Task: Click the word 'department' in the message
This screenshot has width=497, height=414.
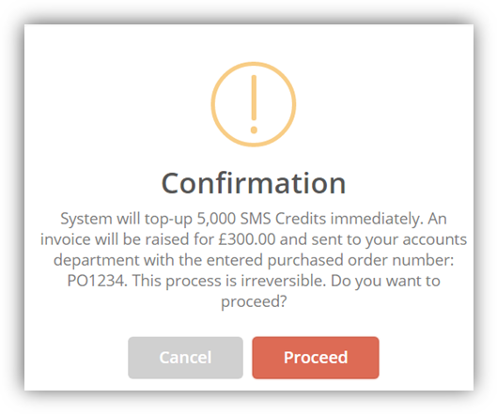Action: click(97, 261)
